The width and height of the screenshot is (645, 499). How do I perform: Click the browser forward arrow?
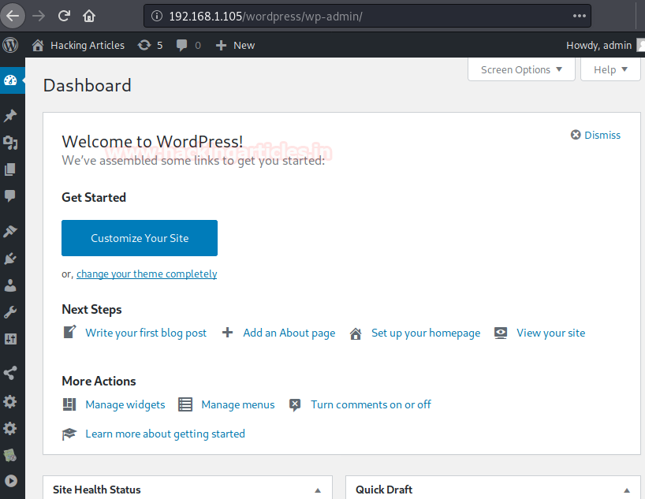(39, 16)
